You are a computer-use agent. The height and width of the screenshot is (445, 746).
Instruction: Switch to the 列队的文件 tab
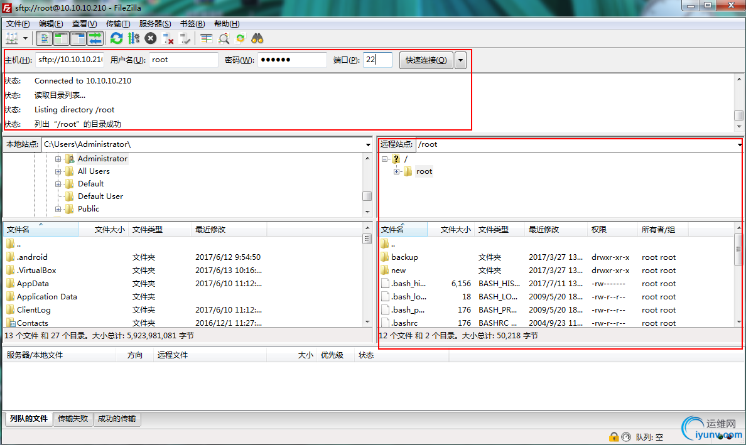(29, 419)
